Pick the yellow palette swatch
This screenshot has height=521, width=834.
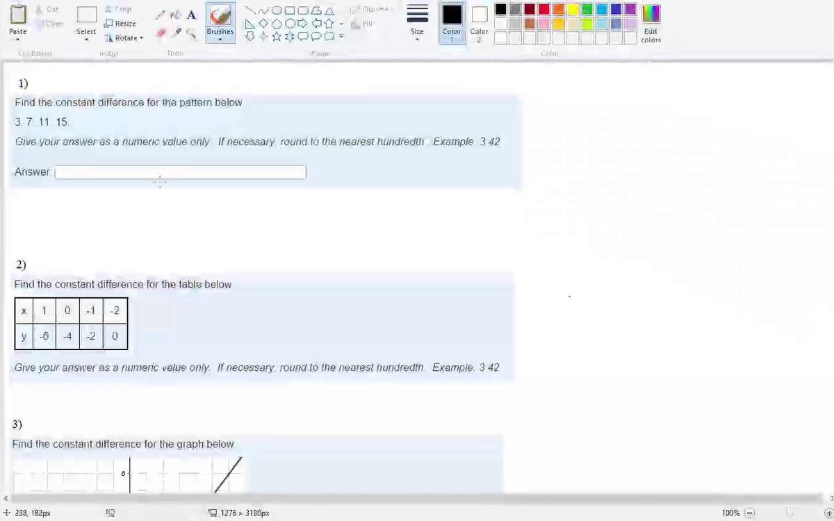[573, 9]
